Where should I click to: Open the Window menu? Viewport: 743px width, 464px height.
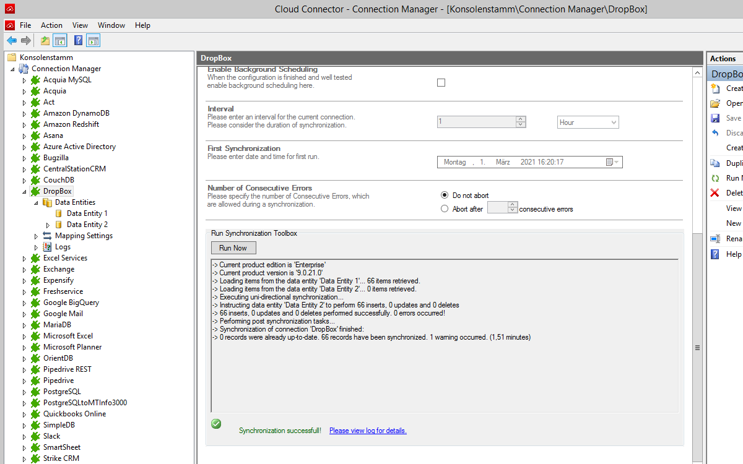click(x=111, y=25)
